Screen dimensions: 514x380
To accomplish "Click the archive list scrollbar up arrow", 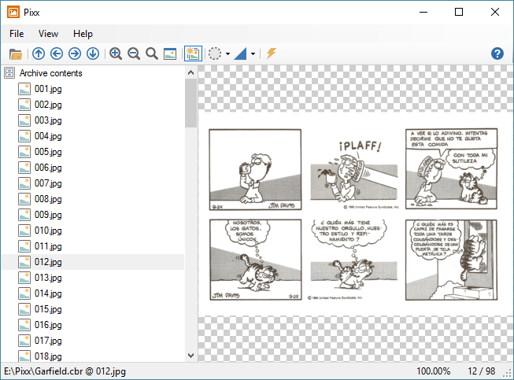I will click(x=190, y=72).
